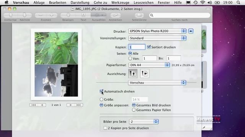245x137 pixels.
Task: Open the Lesezeichen menu
Action: (x=144, y=3)
